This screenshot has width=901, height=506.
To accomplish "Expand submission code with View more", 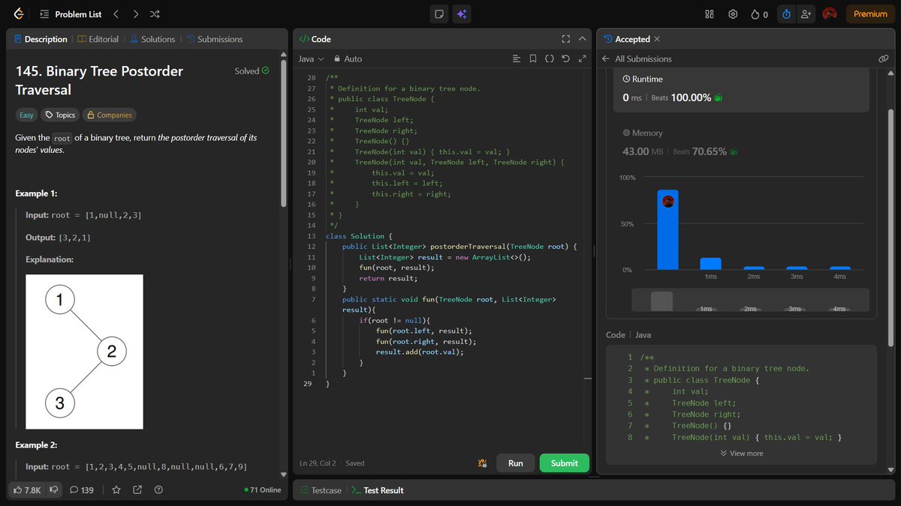I will tap(741, 454).
